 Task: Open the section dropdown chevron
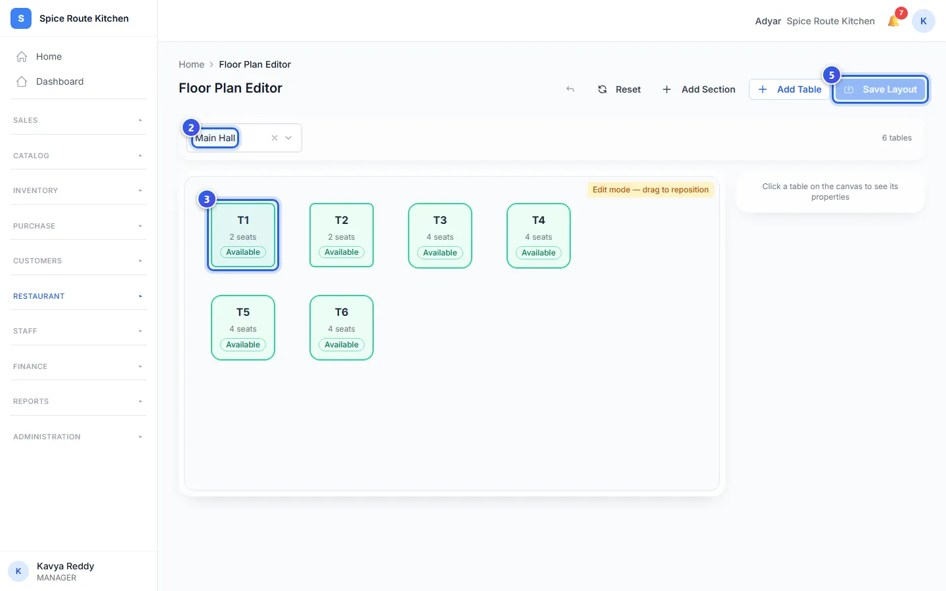[288, 138]
